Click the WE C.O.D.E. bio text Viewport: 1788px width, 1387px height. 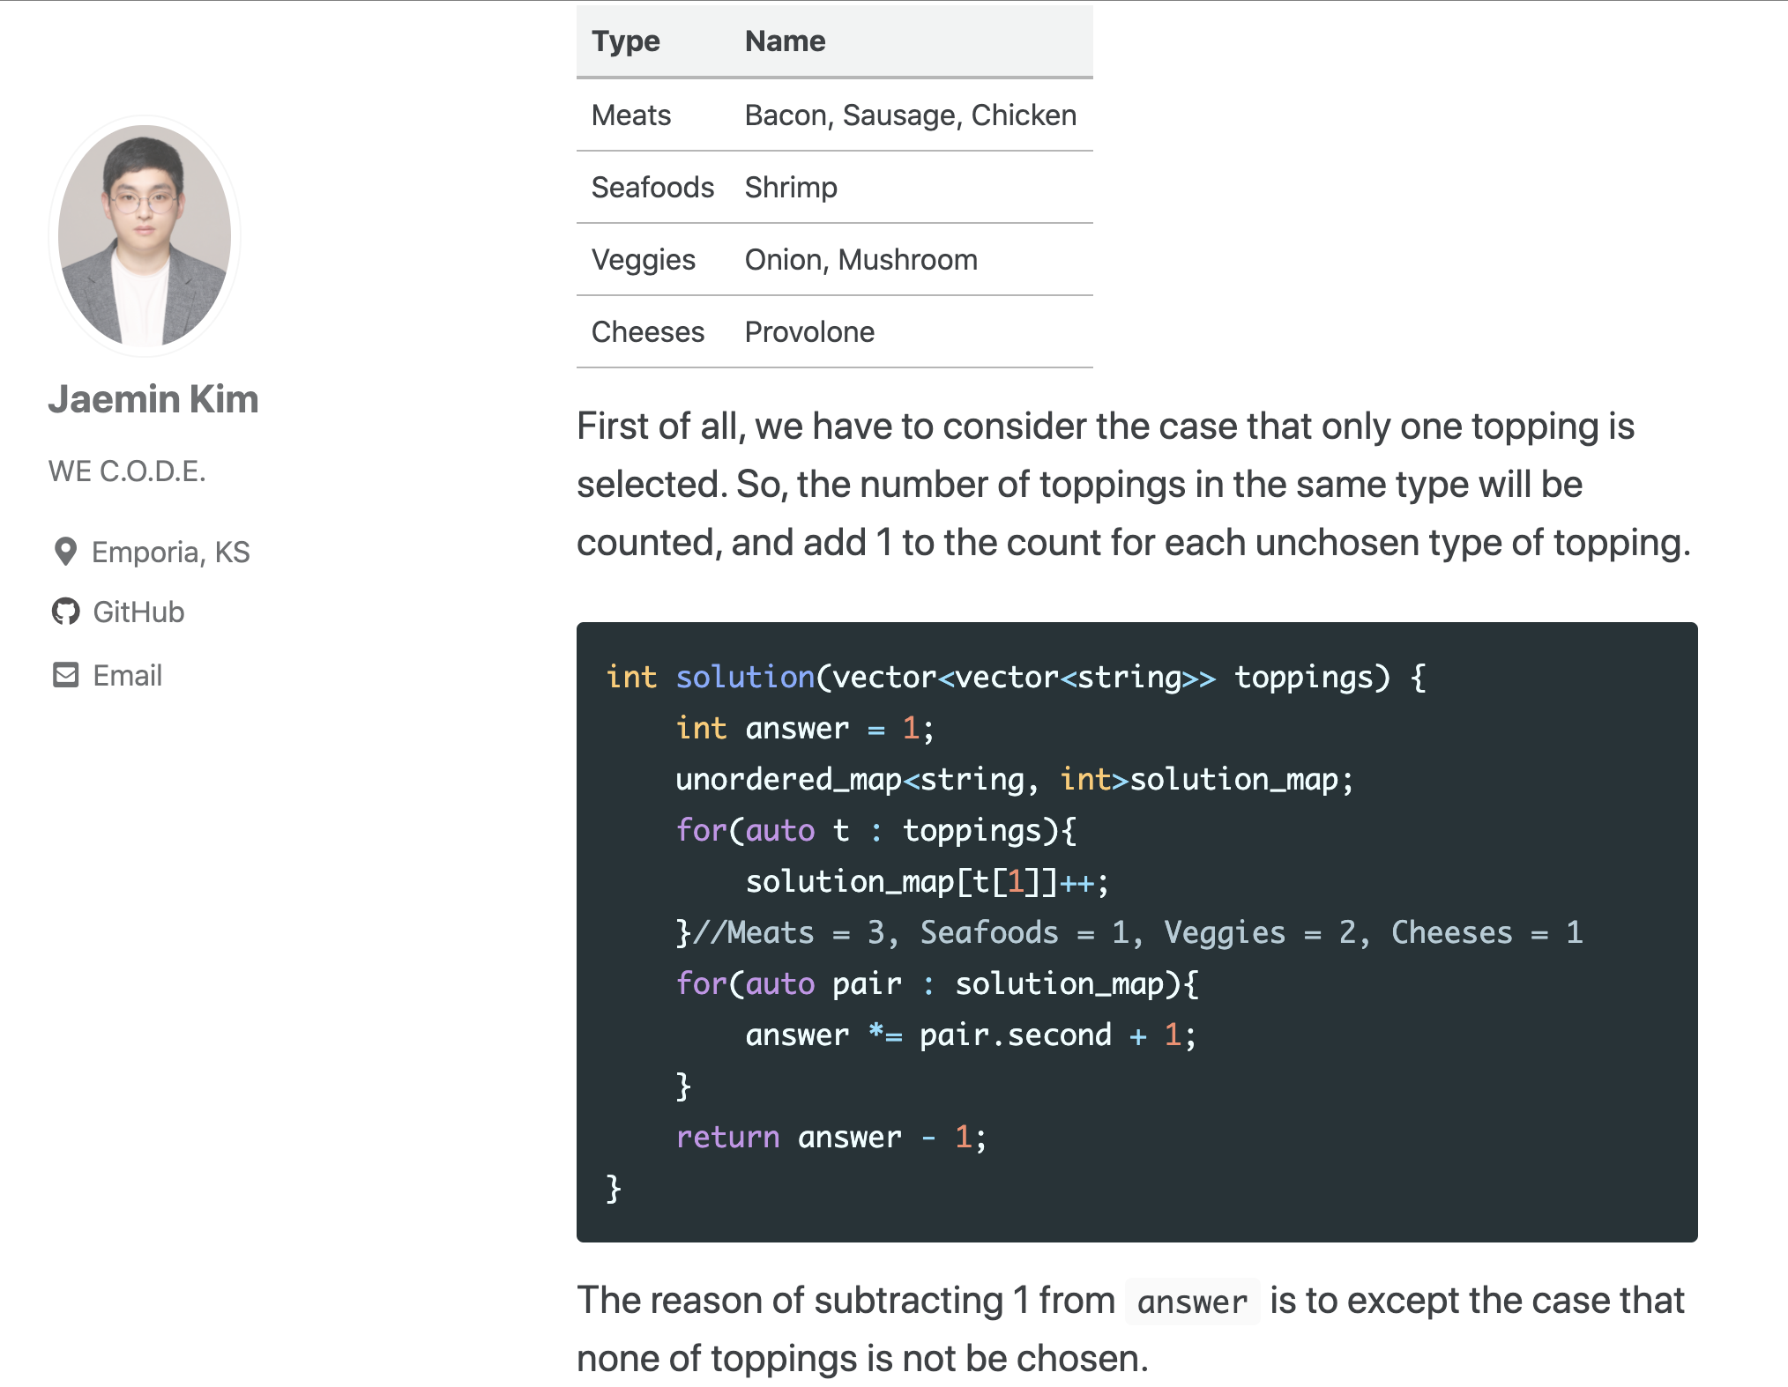click(127, 471)
